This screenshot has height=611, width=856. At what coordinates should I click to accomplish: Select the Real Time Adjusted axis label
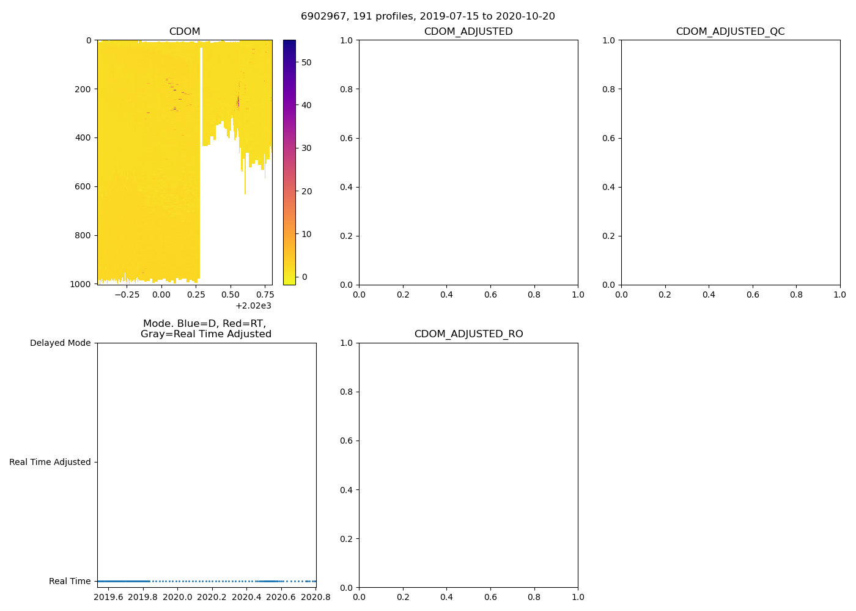point(50,463)
